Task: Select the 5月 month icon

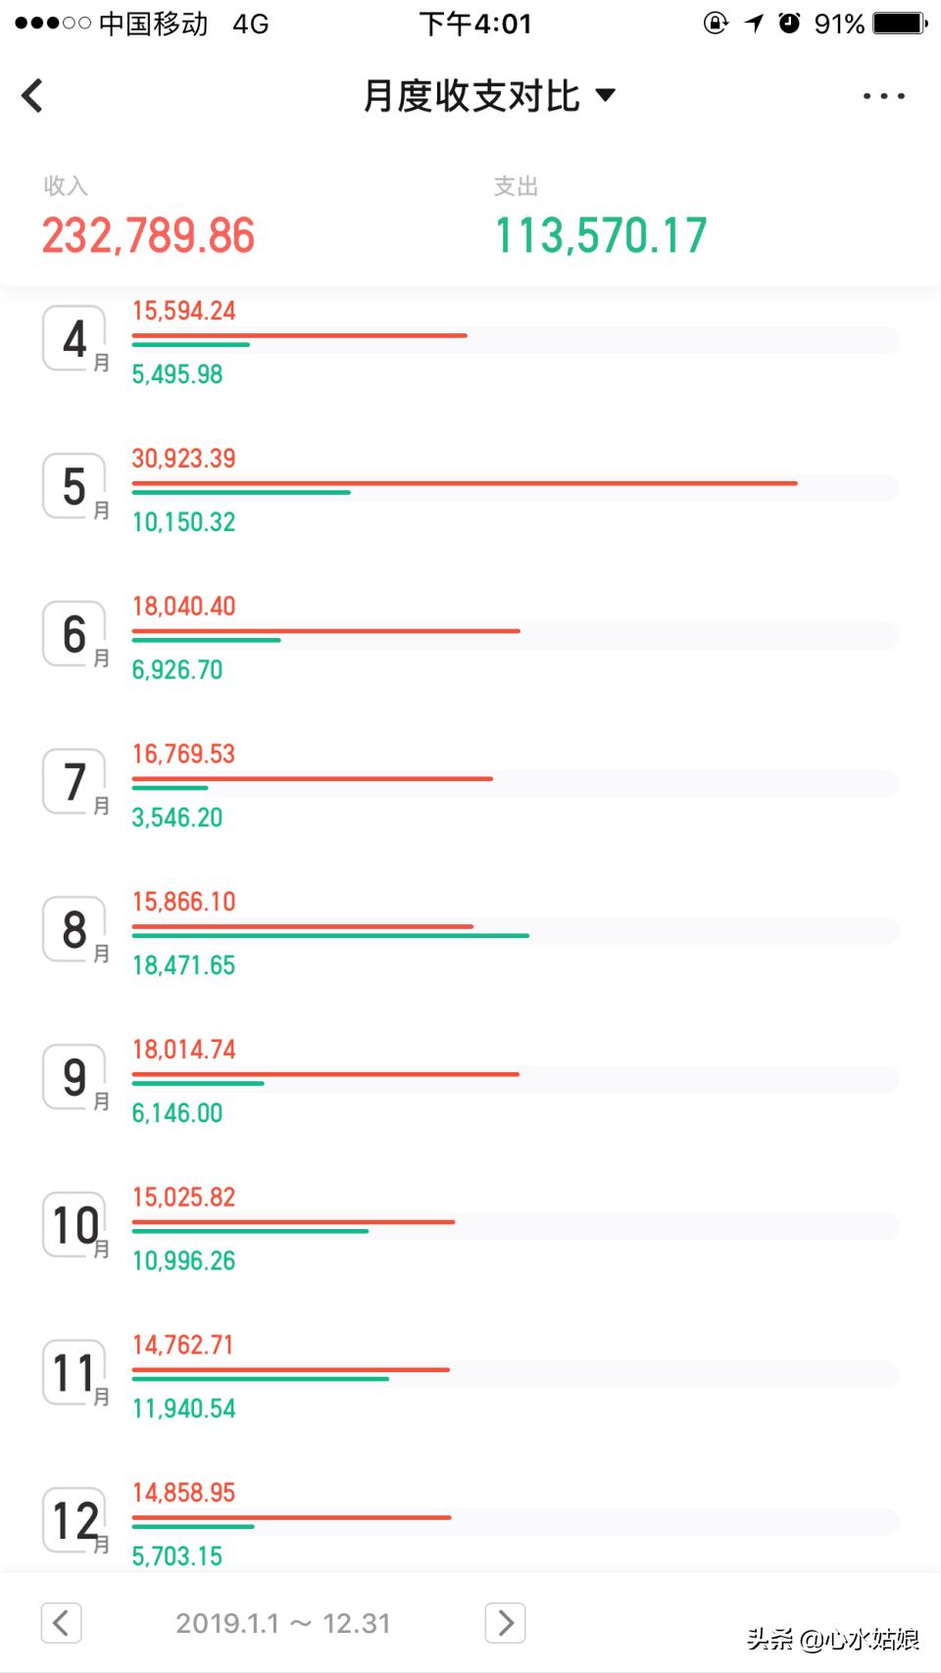Action: pos(74,486)
